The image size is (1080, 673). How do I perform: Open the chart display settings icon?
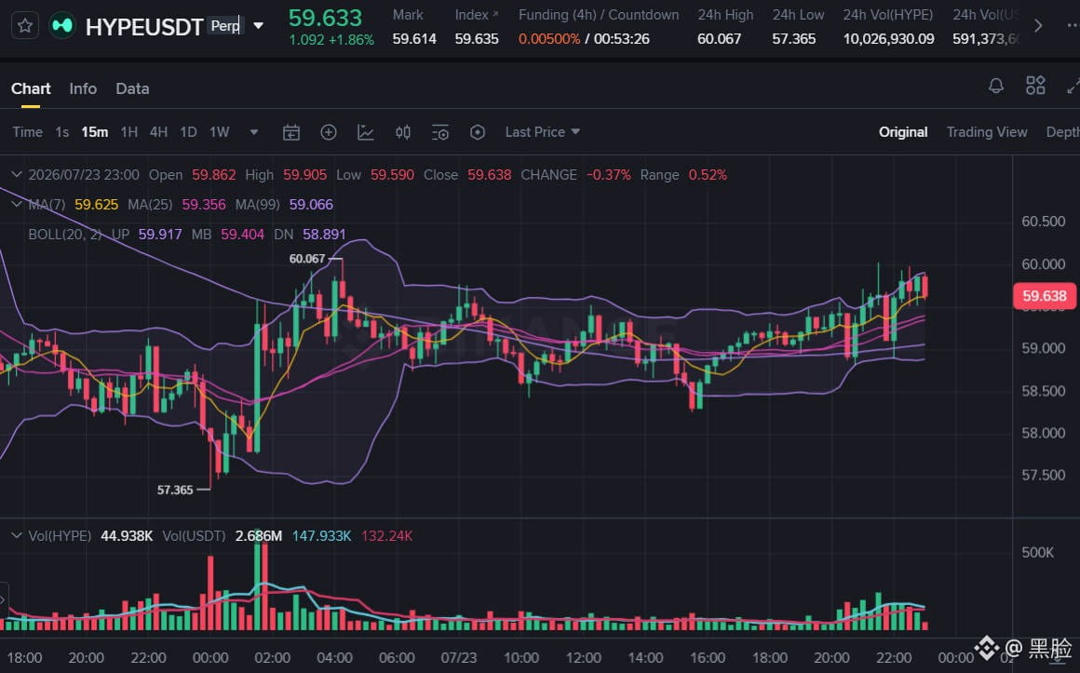click(440, 132)
